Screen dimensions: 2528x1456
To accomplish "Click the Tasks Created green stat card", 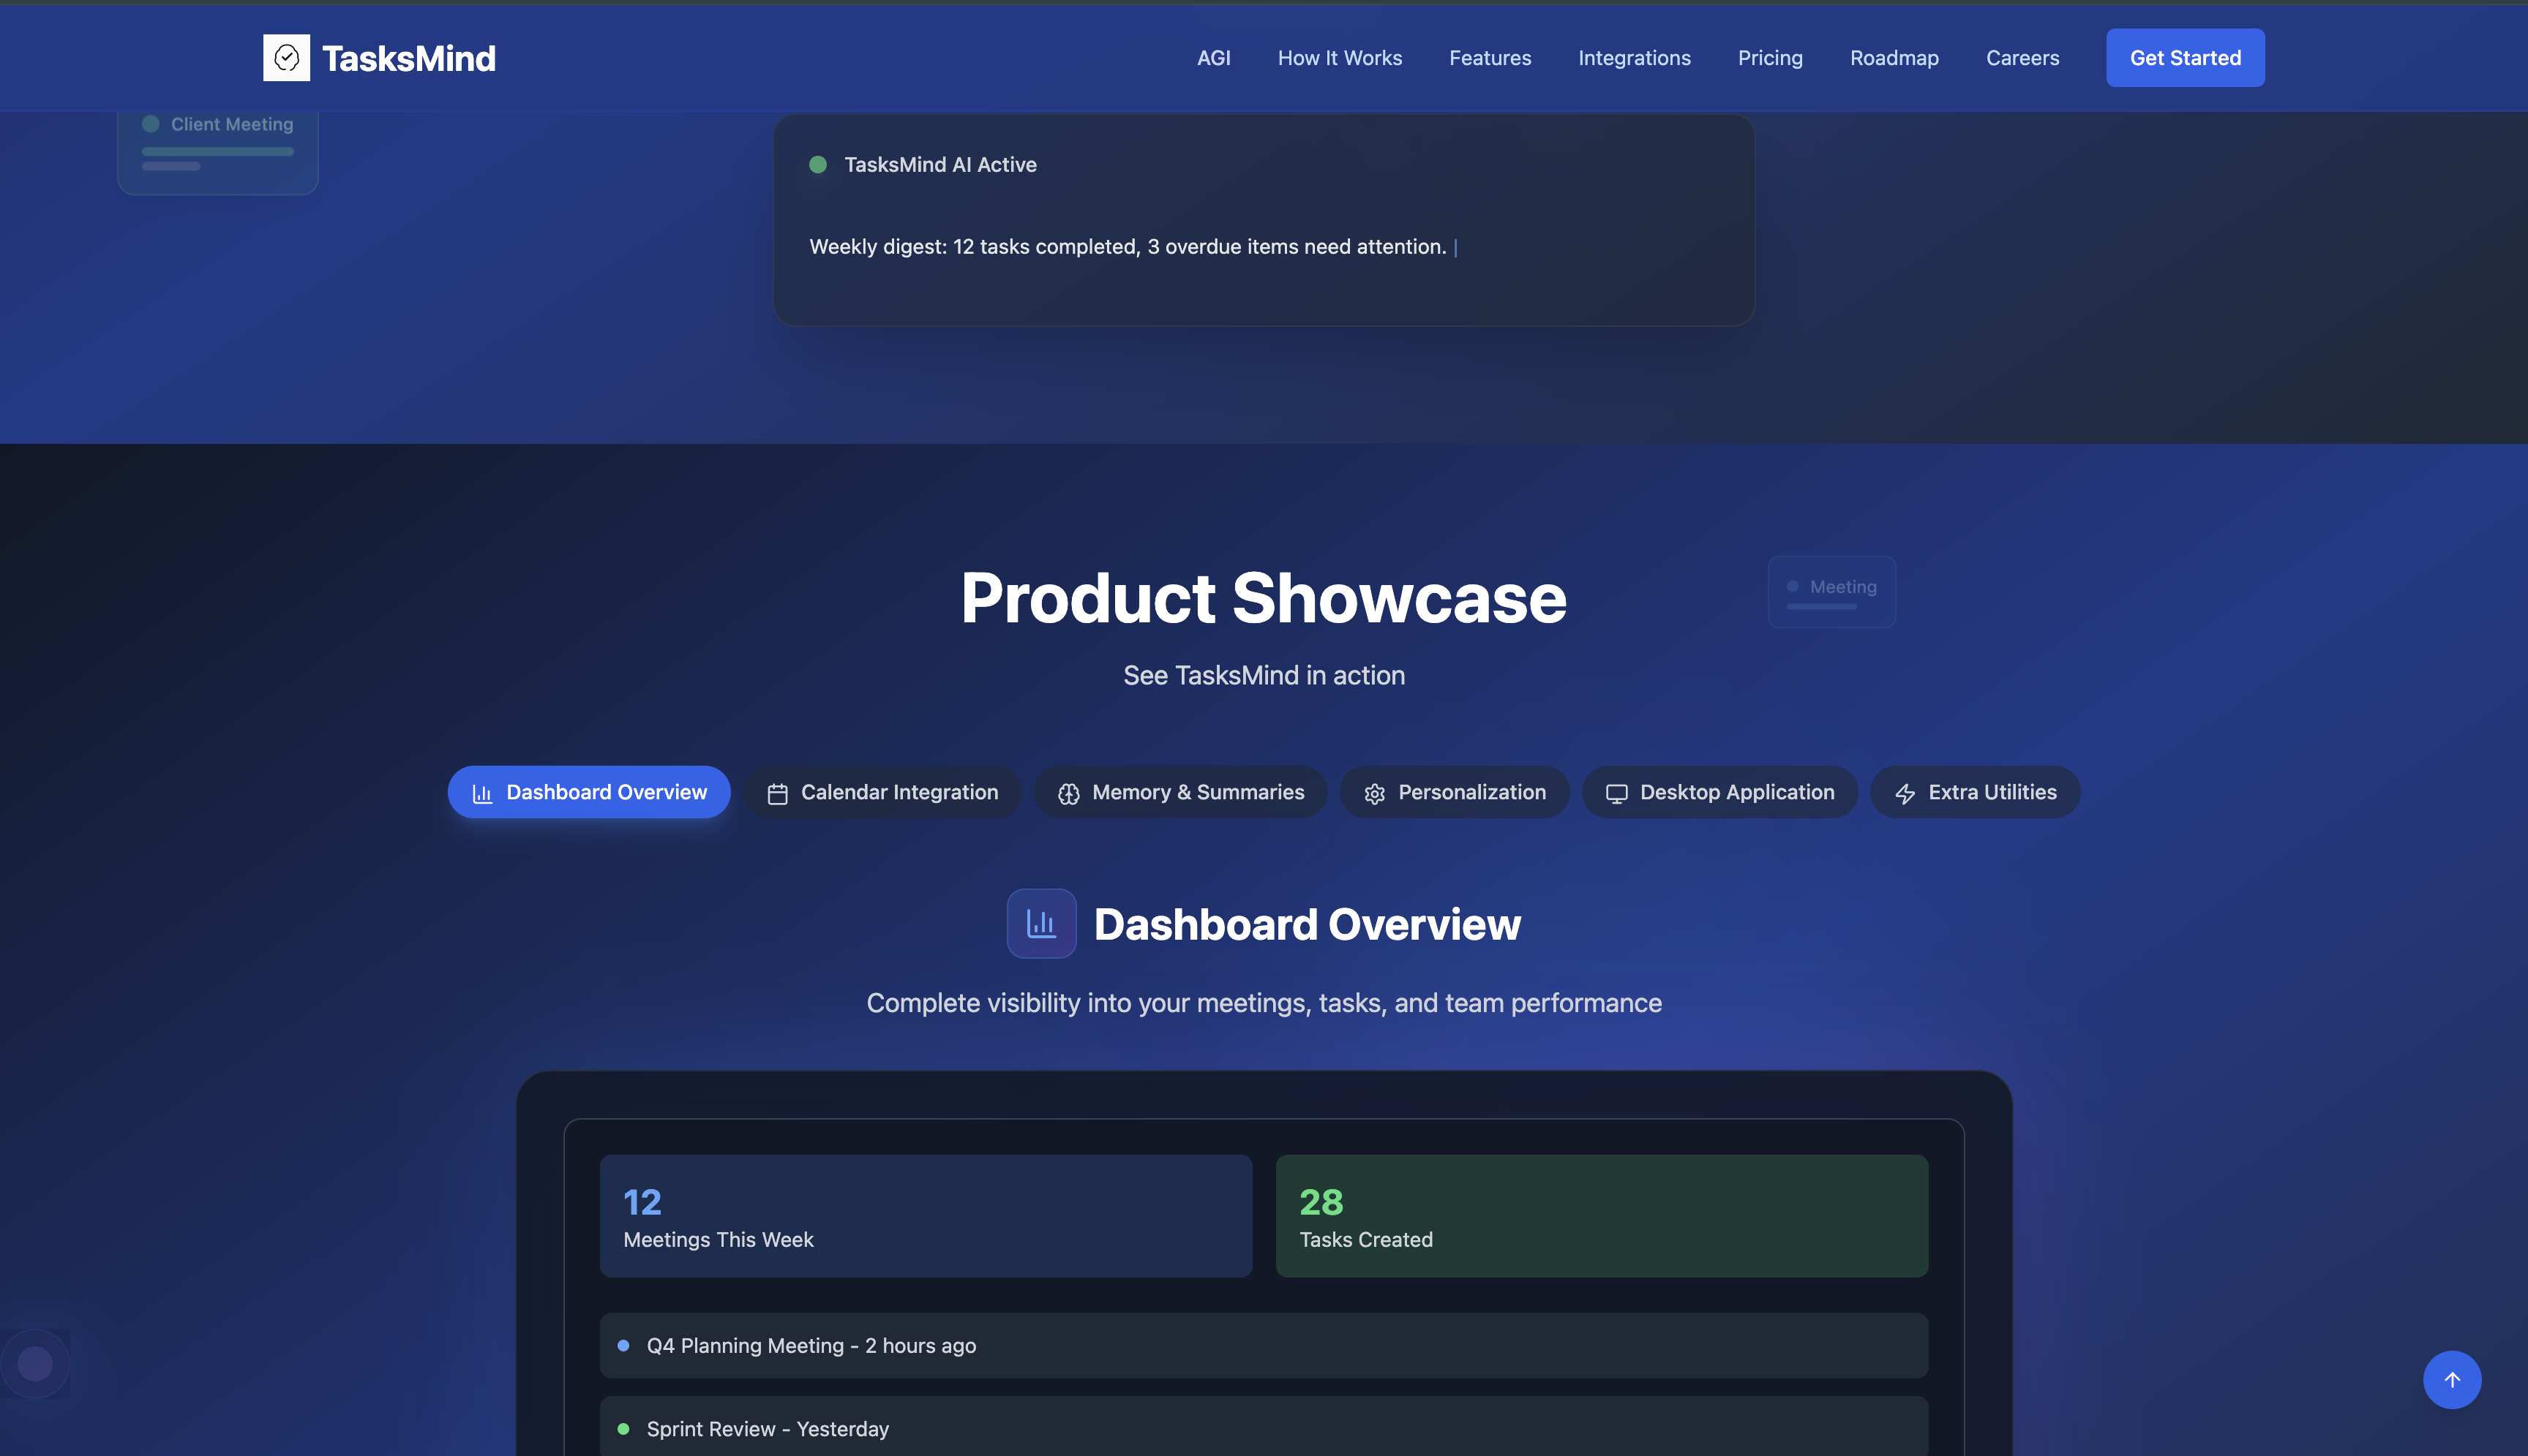I will click(1601, 1216).
